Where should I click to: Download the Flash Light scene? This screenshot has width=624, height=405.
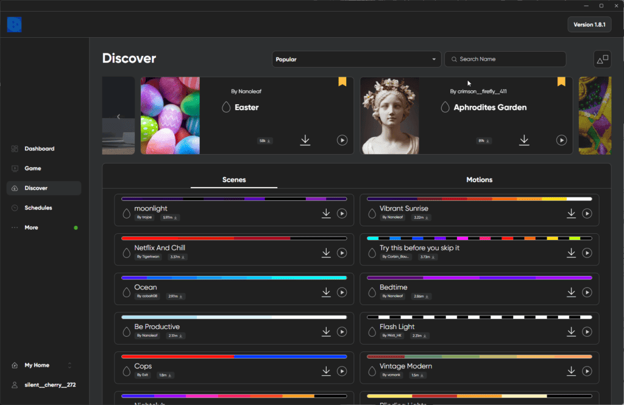pos(571,331)
